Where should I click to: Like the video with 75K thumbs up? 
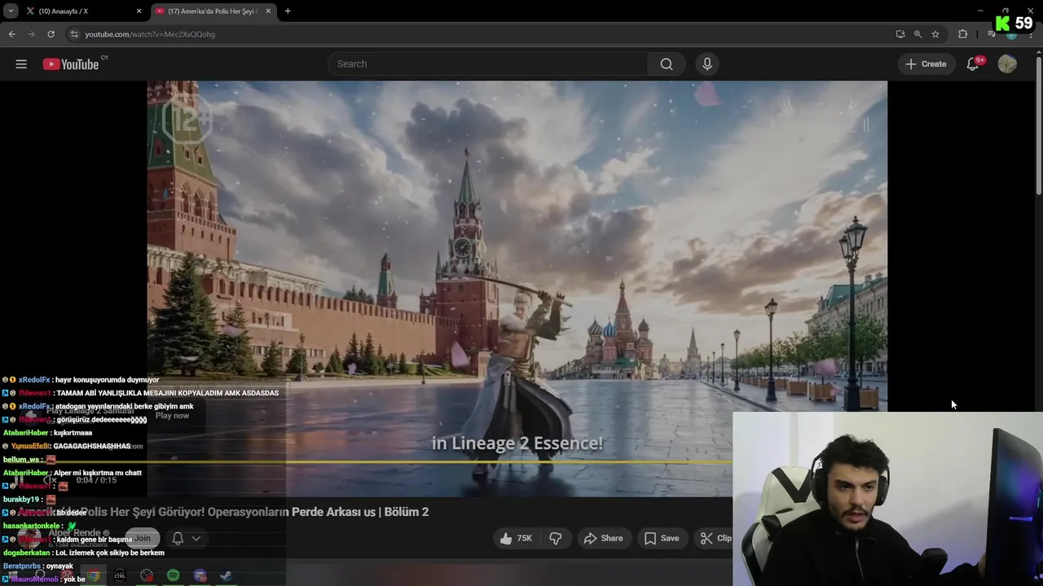[516, 538]
